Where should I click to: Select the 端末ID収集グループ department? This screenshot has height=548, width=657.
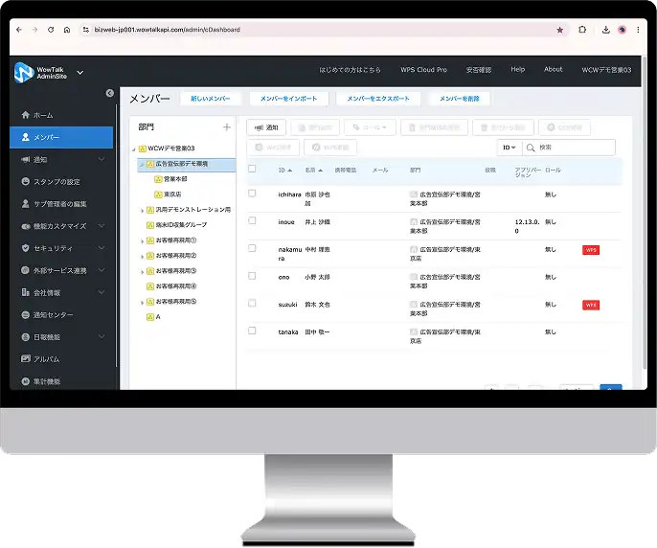coord(181,225)
